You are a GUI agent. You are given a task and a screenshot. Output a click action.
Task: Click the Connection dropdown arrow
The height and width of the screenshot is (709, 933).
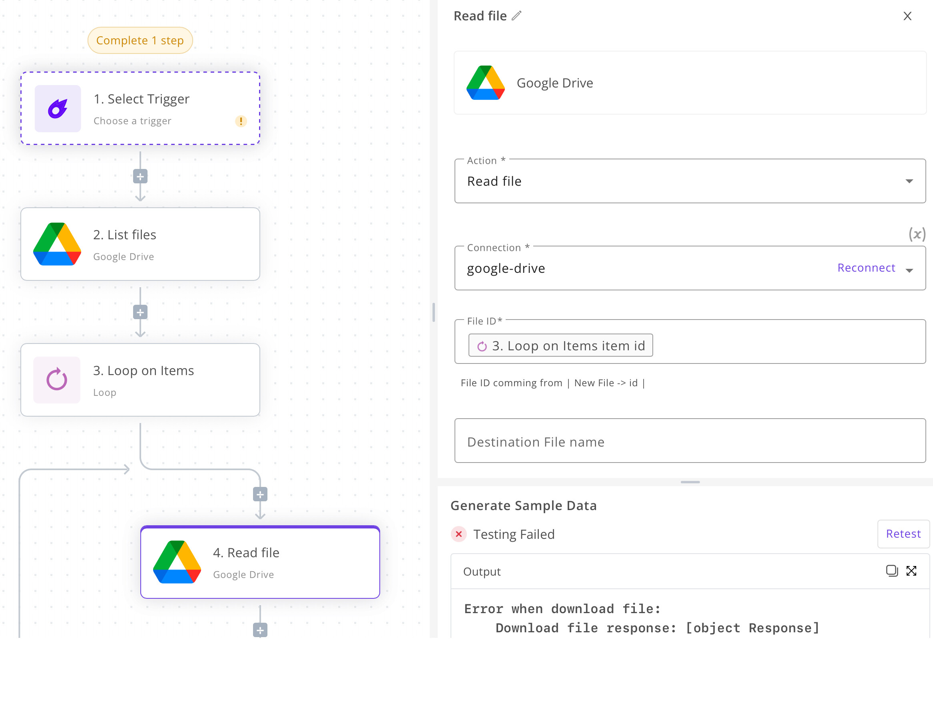909,270
